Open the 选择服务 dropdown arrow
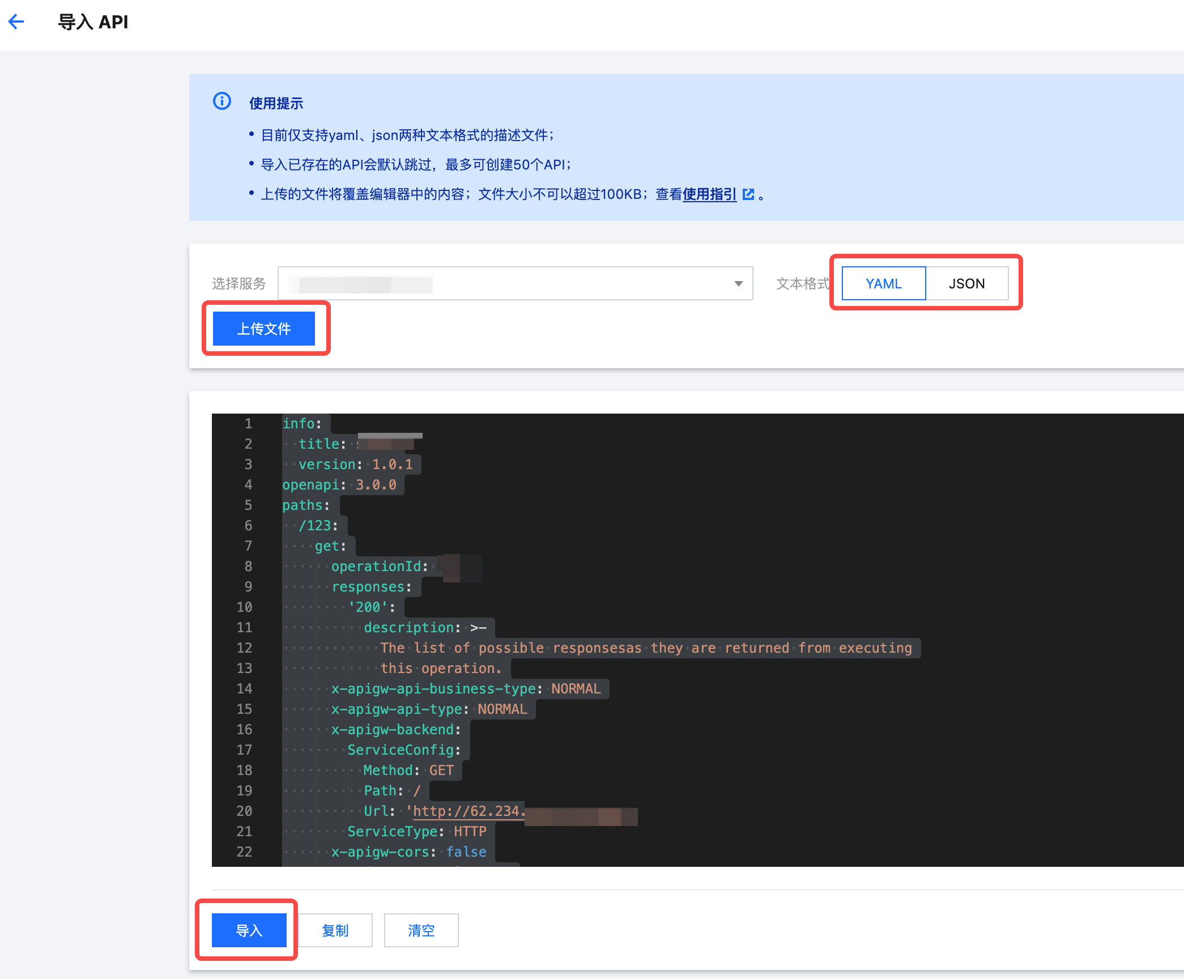This screenshot has height=979, width=1184. 738,283
